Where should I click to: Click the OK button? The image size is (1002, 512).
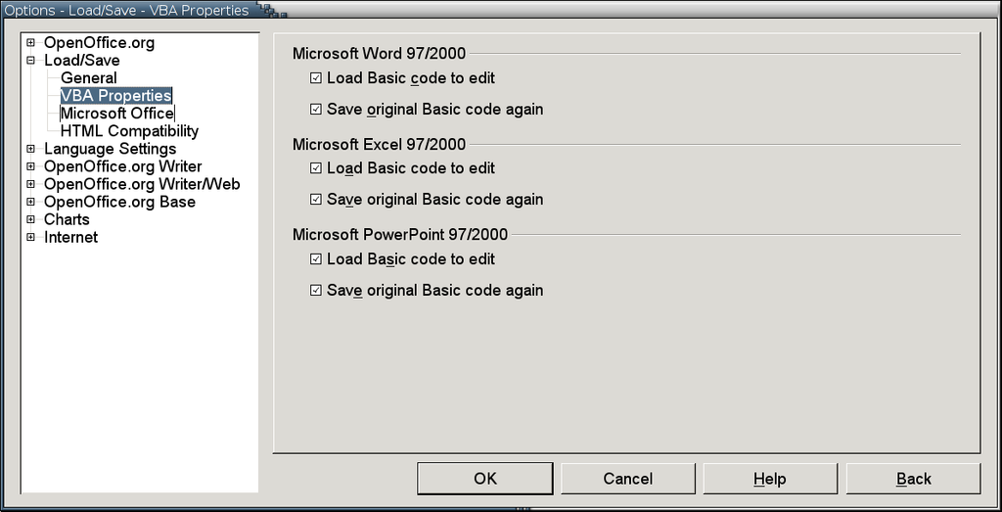[484, 479]
